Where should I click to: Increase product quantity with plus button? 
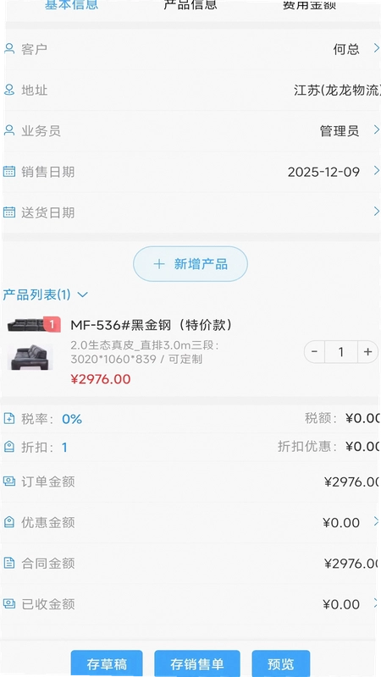[367, 352]
